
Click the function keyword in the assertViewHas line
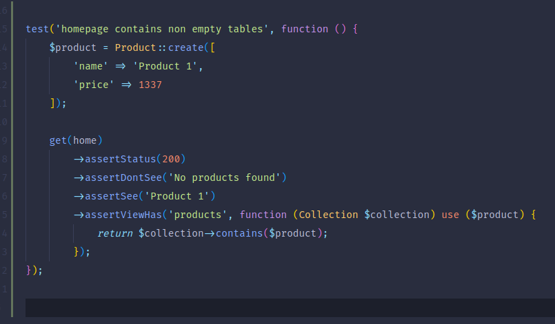click(263, 215)
